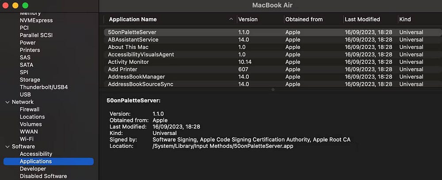The width and height of the screenshot is (442, 180).
Task: Sort the list by Kind column
Action: [x=405, y=19]
